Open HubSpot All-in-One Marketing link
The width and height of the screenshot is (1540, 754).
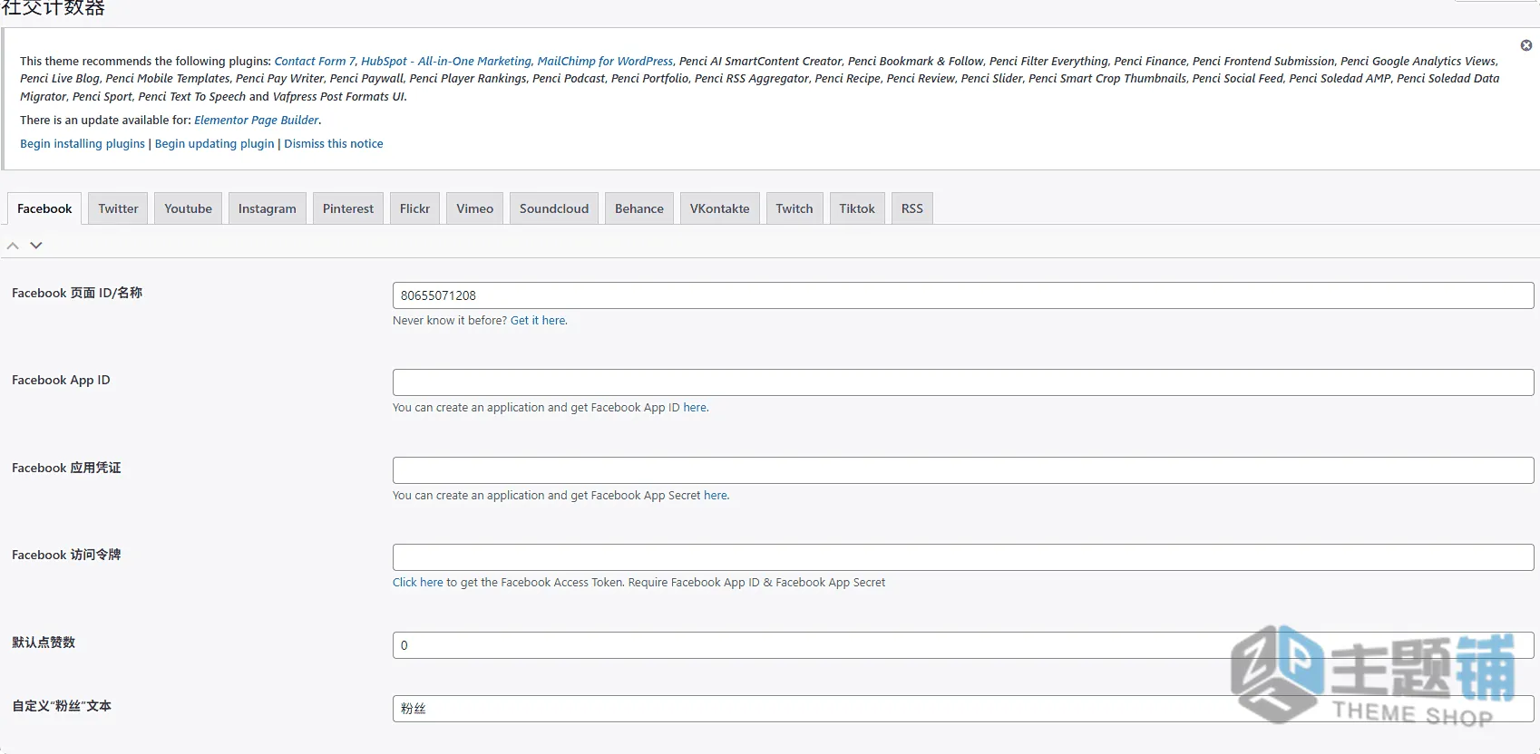[445, 62]
